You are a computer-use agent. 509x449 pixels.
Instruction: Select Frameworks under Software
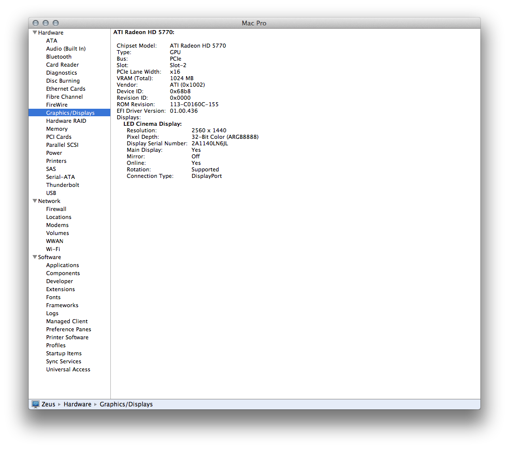(x=62, y=305)
